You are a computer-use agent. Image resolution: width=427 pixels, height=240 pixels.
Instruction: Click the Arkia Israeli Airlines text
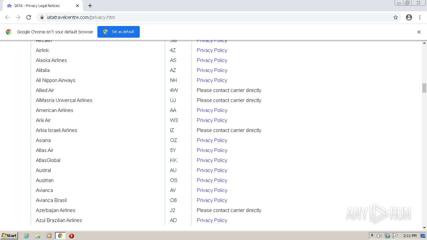pyautogui.click(x=57, y=130)
